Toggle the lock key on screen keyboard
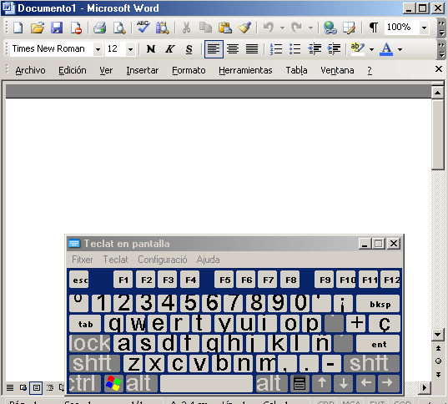The width and height of the screenshot is (448, 404). click(x=90, y=343)
